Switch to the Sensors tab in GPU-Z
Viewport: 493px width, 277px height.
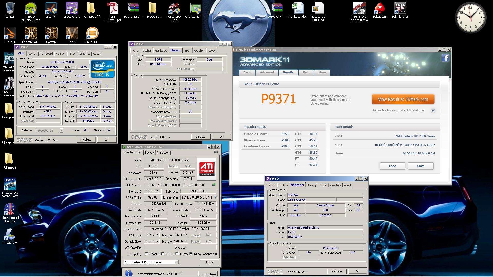(x=149, y=152)
